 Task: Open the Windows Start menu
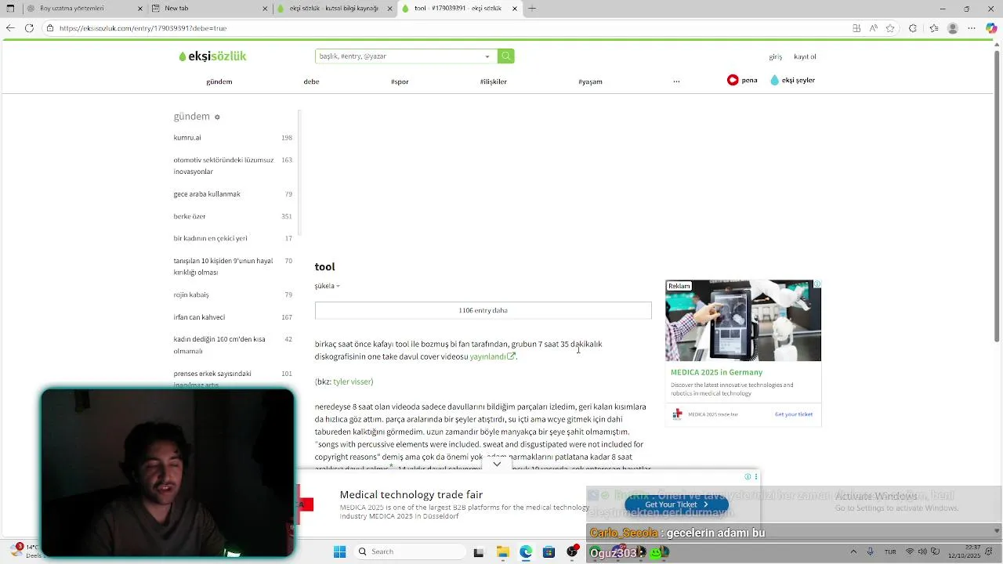coord(339,552)
